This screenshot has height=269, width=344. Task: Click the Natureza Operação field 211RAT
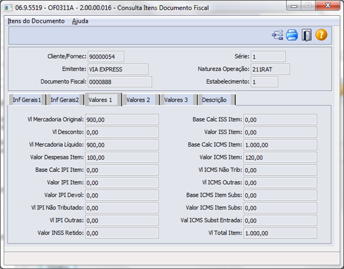[271, 70]
